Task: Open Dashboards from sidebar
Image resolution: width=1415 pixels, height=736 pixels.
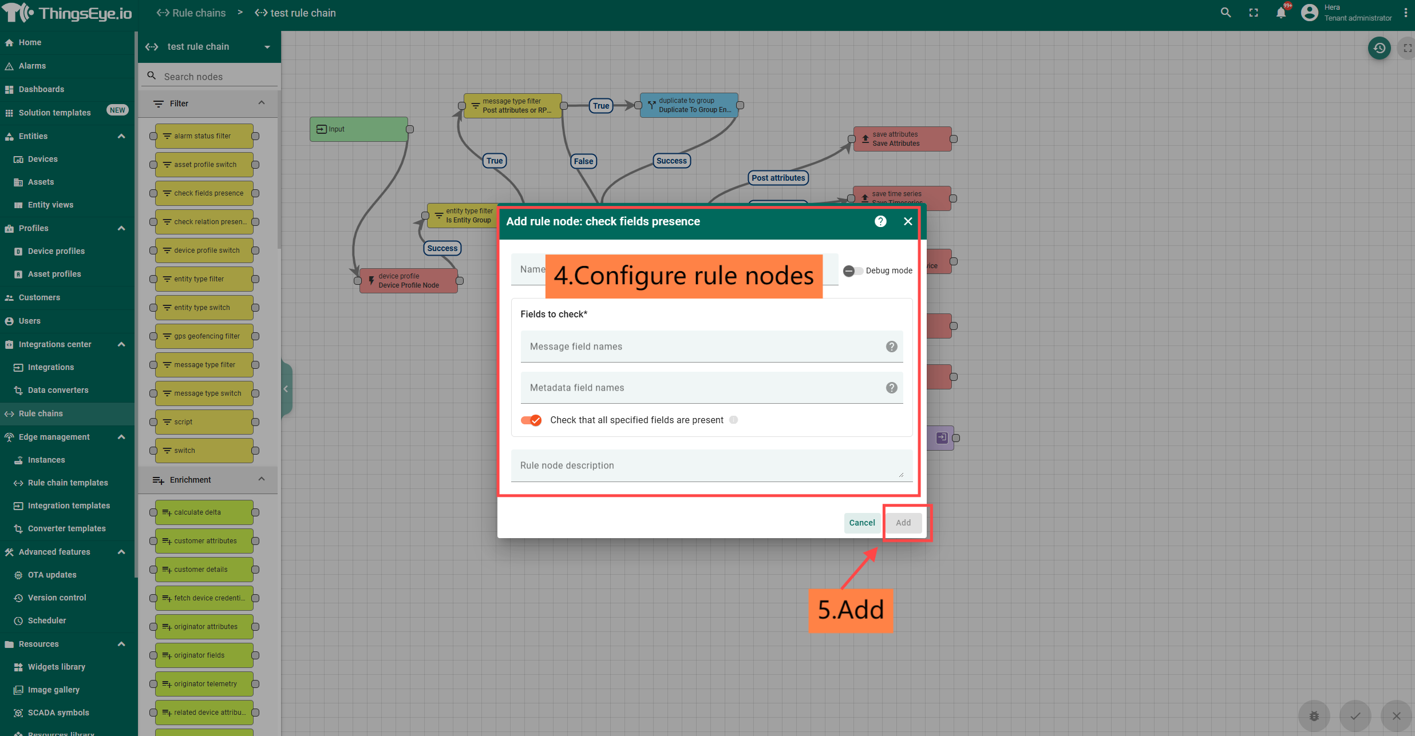Action: (41, 89)
